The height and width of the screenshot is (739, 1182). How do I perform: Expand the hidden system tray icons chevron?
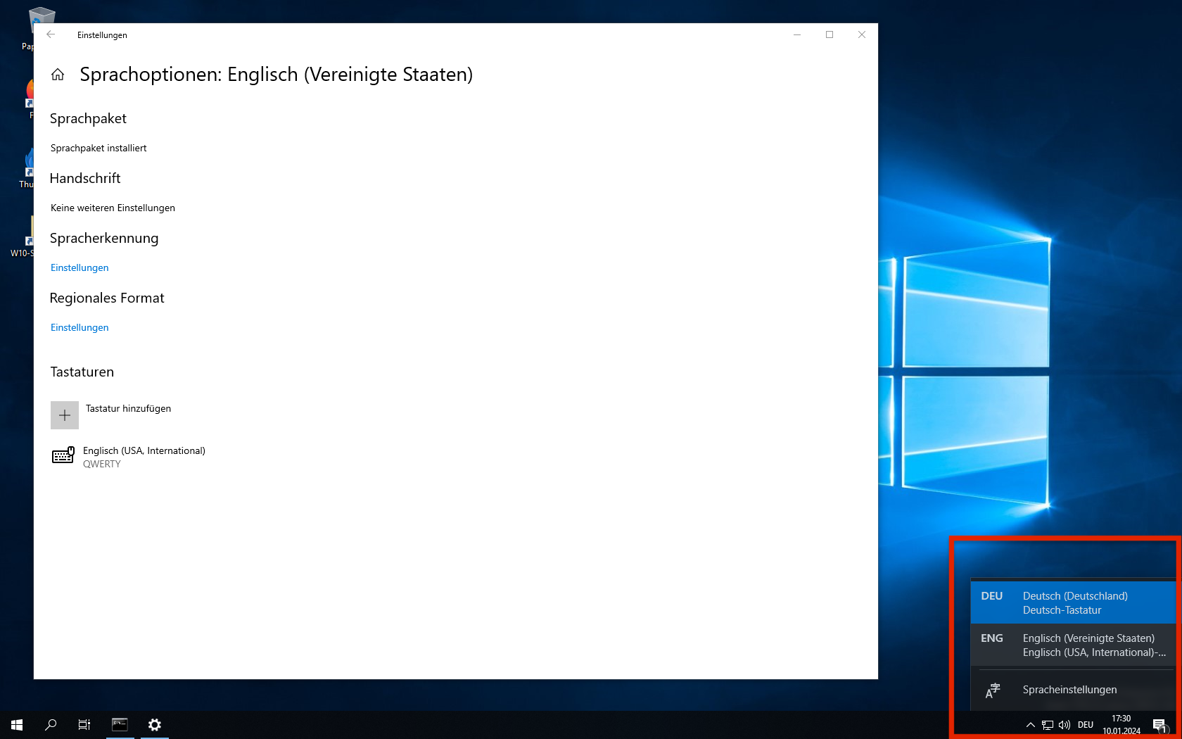point(1030,725)
